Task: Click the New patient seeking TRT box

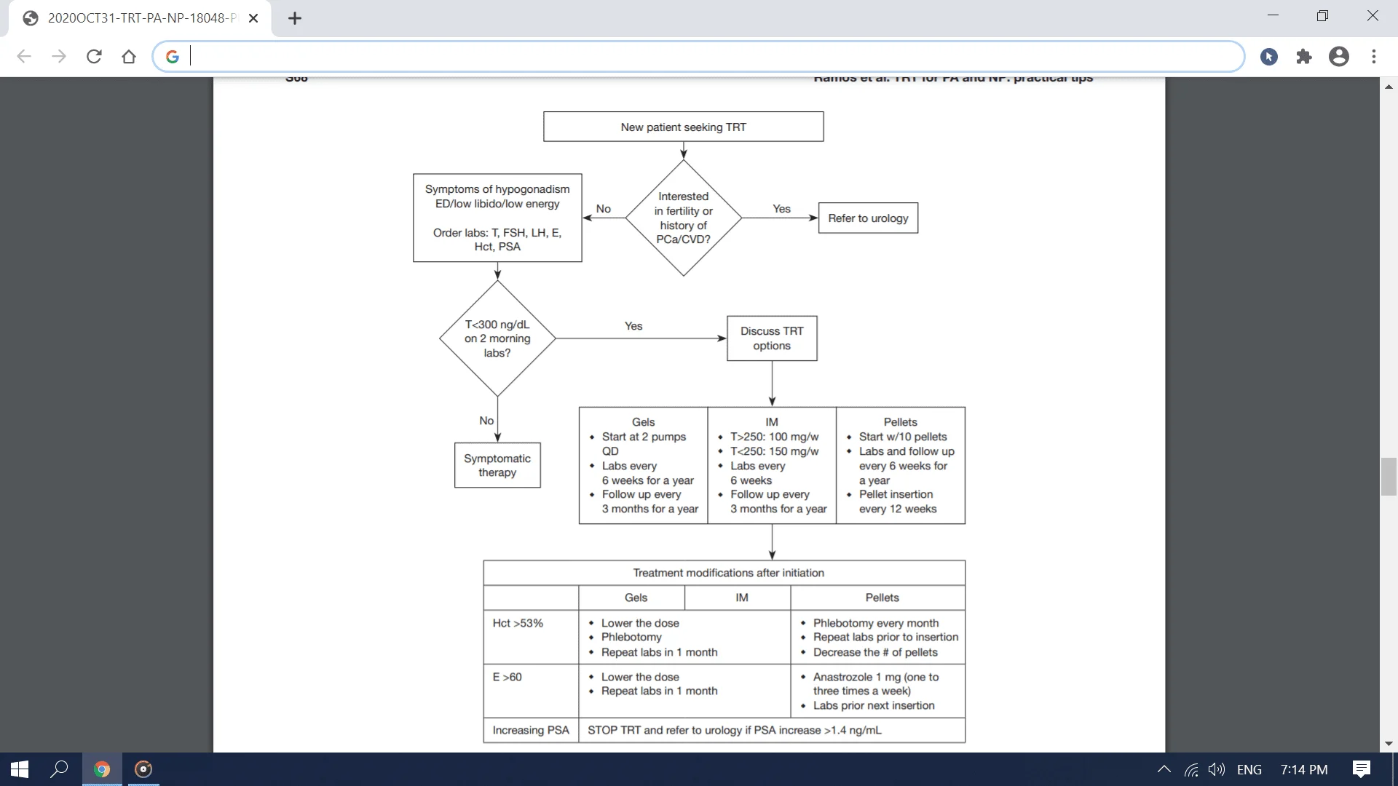Action: pos(683,126)
